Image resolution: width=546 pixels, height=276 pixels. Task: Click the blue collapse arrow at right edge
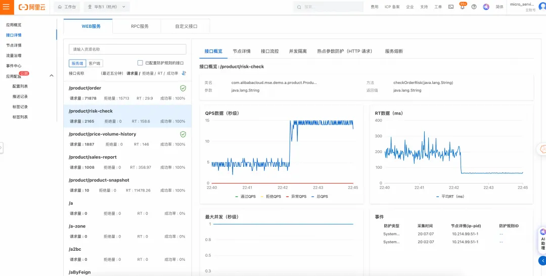[x=542, y=260]
